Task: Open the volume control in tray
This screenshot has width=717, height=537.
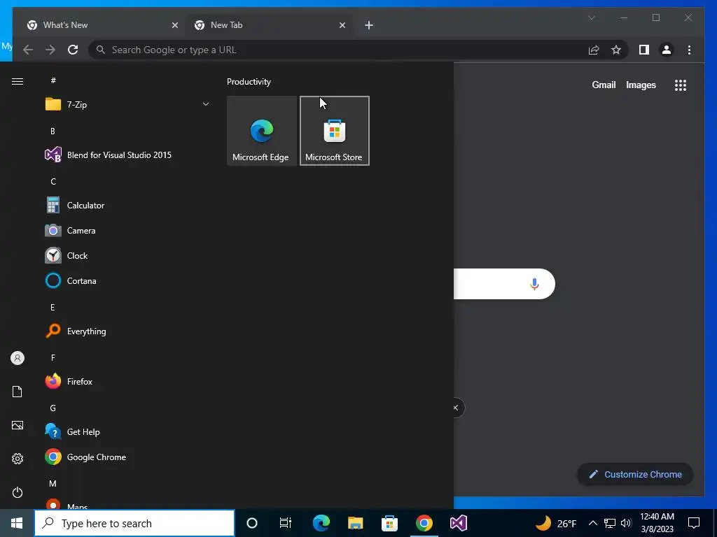Action: 627,523
